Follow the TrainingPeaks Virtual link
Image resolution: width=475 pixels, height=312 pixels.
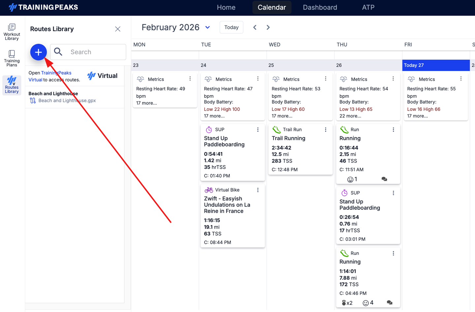click(x=56, y=73)
